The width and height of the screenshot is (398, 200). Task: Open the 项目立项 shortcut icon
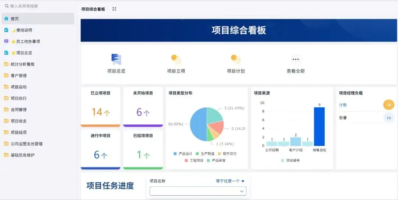176,59
